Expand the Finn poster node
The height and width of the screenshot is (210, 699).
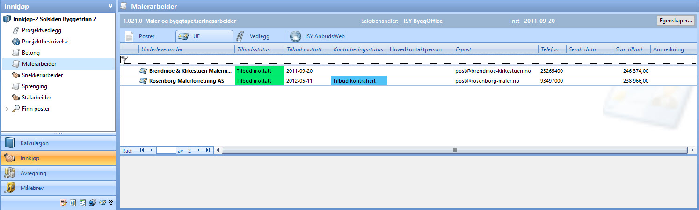[7, 109]
